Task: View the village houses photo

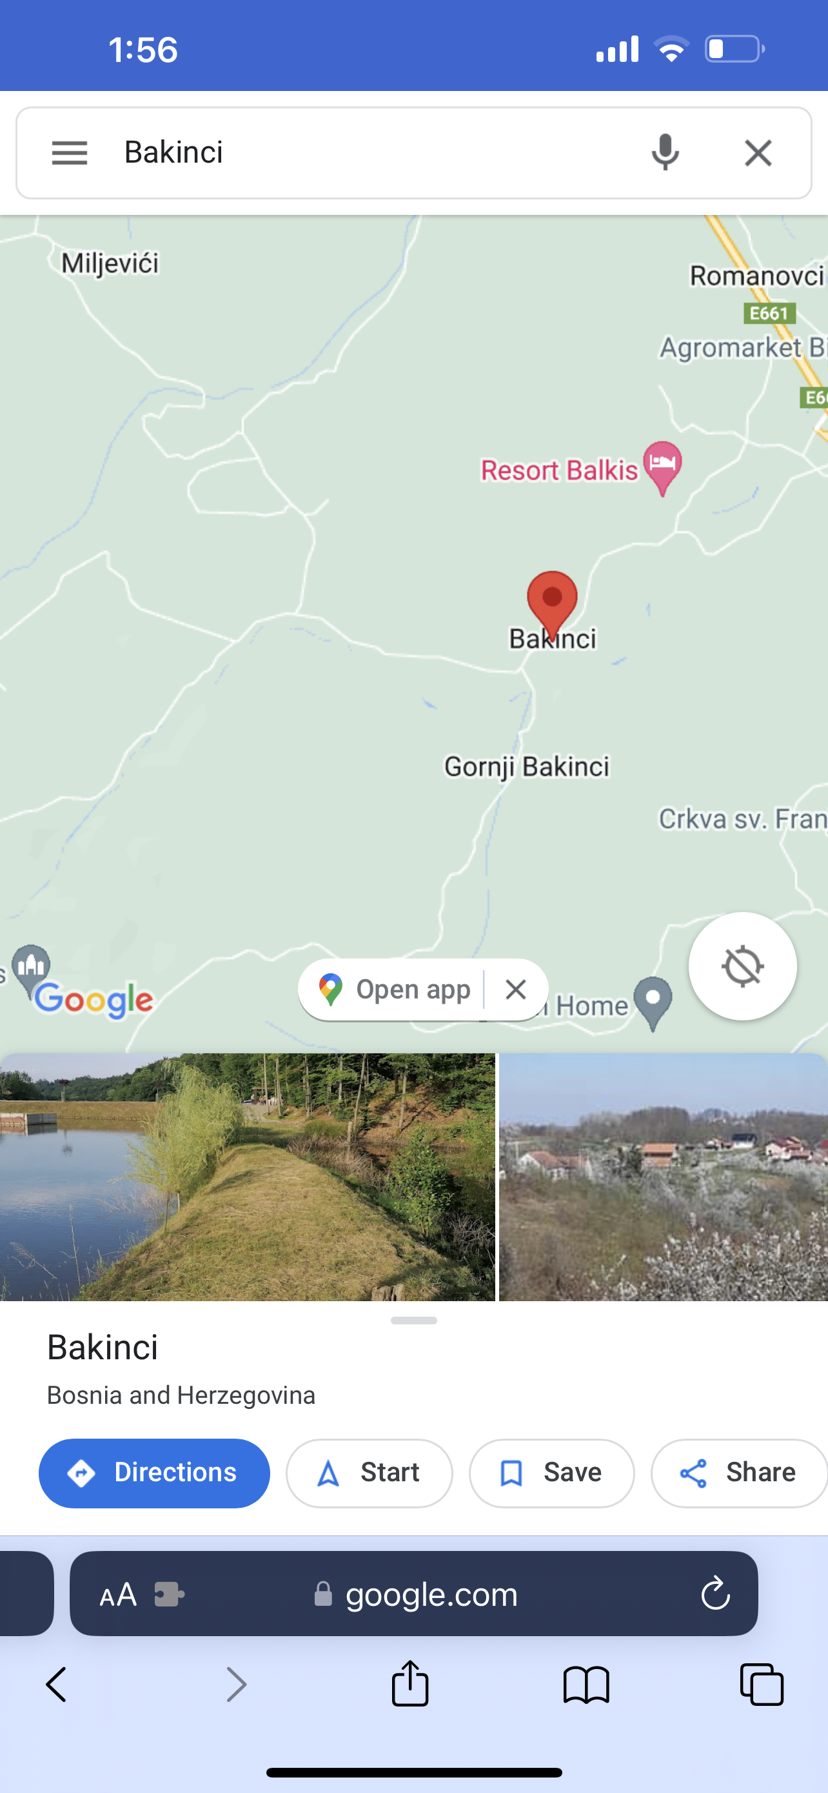Action: pyautogui.click(x=663, y=1177)
